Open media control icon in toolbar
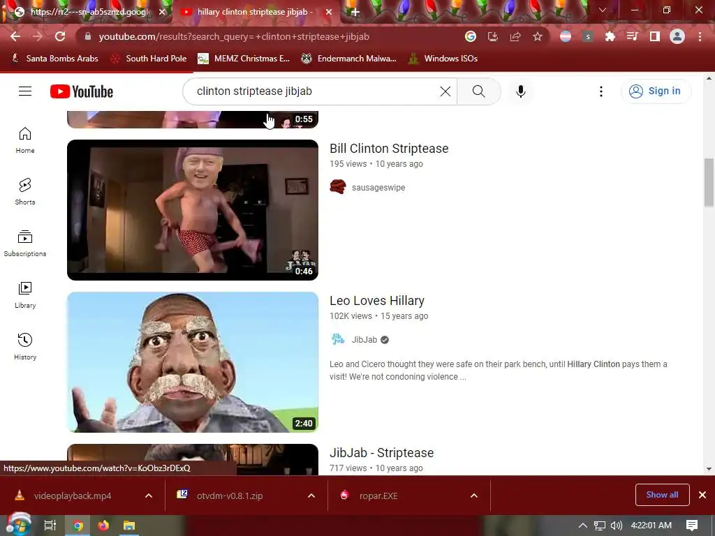 633,36
